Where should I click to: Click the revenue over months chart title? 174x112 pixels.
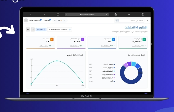[x=75, y=55]
